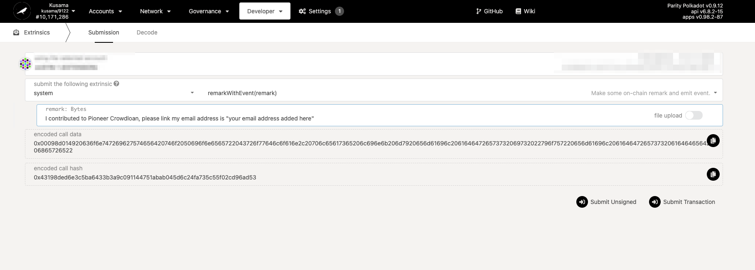Click the Extrinsics section label
The width and height of the screenshot is (755, 270).
coord(37,32)
